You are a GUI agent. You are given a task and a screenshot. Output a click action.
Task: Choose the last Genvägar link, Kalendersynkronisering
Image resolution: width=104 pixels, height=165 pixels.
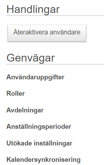44,160
